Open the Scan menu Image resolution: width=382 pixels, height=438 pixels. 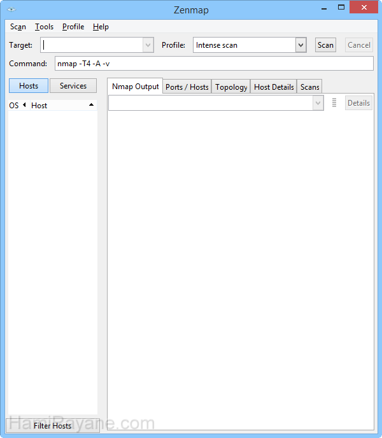(18, 27)
